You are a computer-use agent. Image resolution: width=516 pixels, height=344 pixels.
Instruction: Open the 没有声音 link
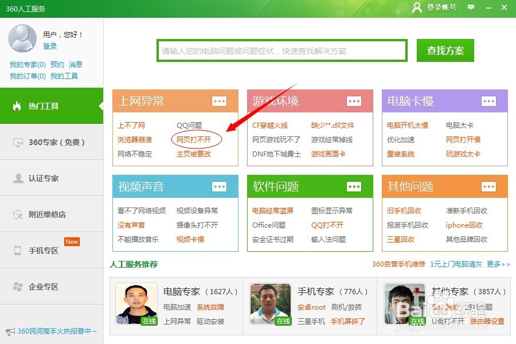131,225
